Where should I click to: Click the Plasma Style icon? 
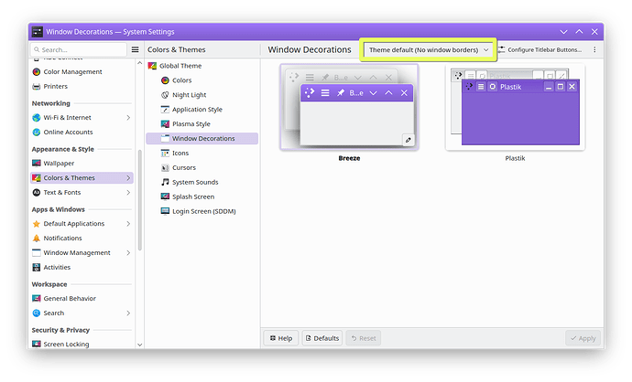(x=165, y=124)
